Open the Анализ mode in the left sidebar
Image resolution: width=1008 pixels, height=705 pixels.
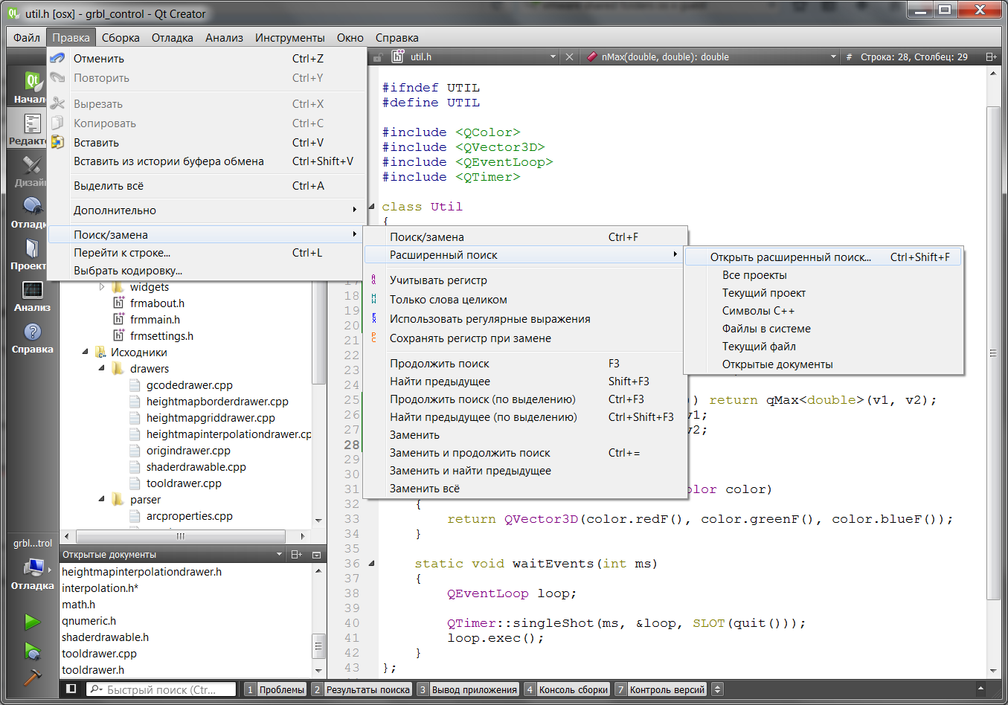tap(32, 295)
